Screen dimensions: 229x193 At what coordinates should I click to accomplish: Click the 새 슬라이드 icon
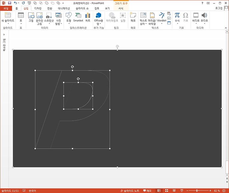click(x=8, y=15)
